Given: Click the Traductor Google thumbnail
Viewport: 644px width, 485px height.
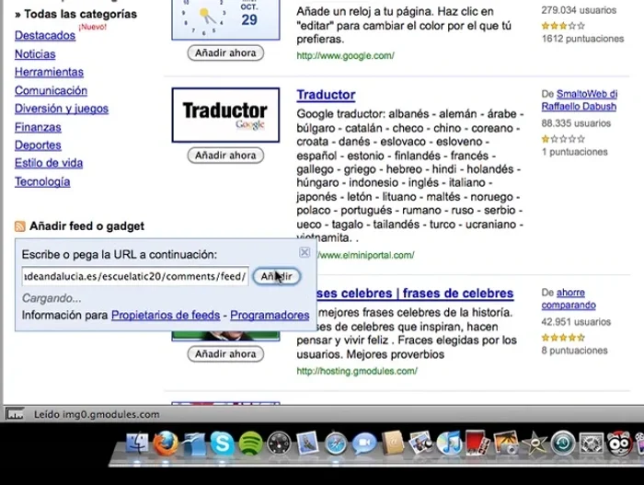Looking at the screenshot, I should tap(225, 115).
